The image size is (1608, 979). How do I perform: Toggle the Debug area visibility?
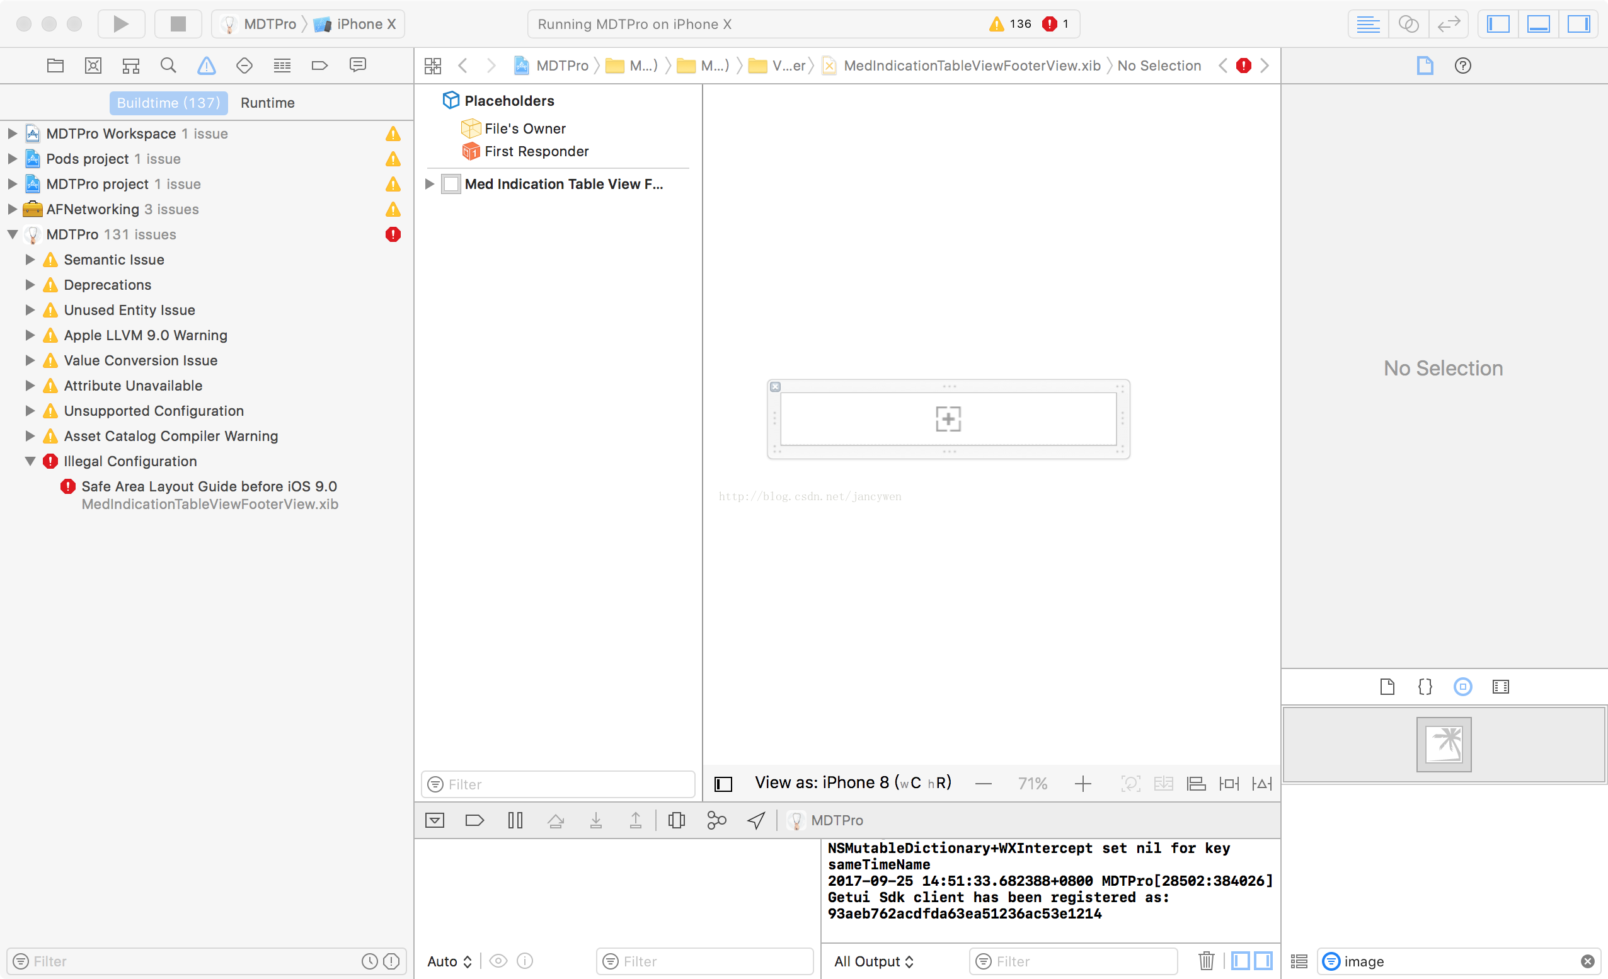[1538, 24]
